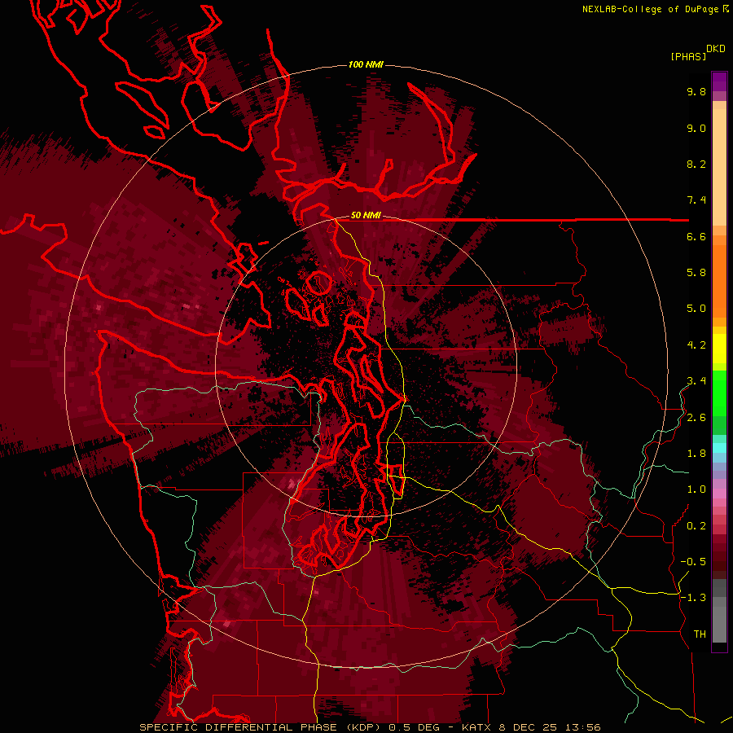Click the purple top segment of the color bar
Image resolution: width=733 pixels, height=733 pixels.
click(x=719, y=81)
